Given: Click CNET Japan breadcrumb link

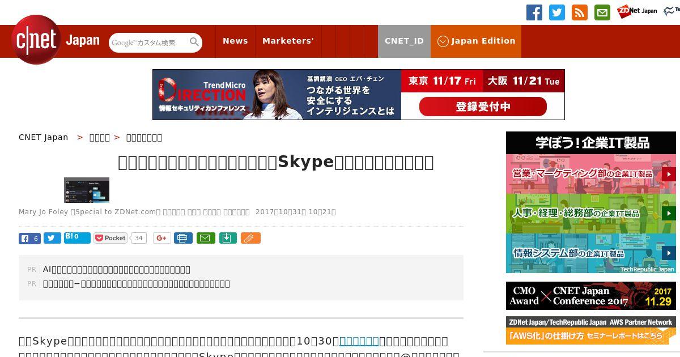Looking at the screenshot, I should pyautogui.click(x=44, y=137).
